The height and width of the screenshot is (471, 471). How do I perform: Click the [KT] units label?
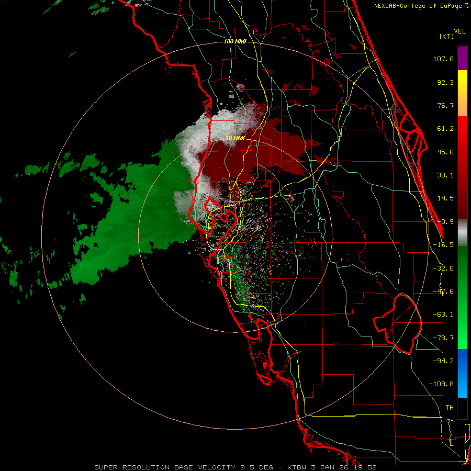pyautogui.click(x=447, y=36)
